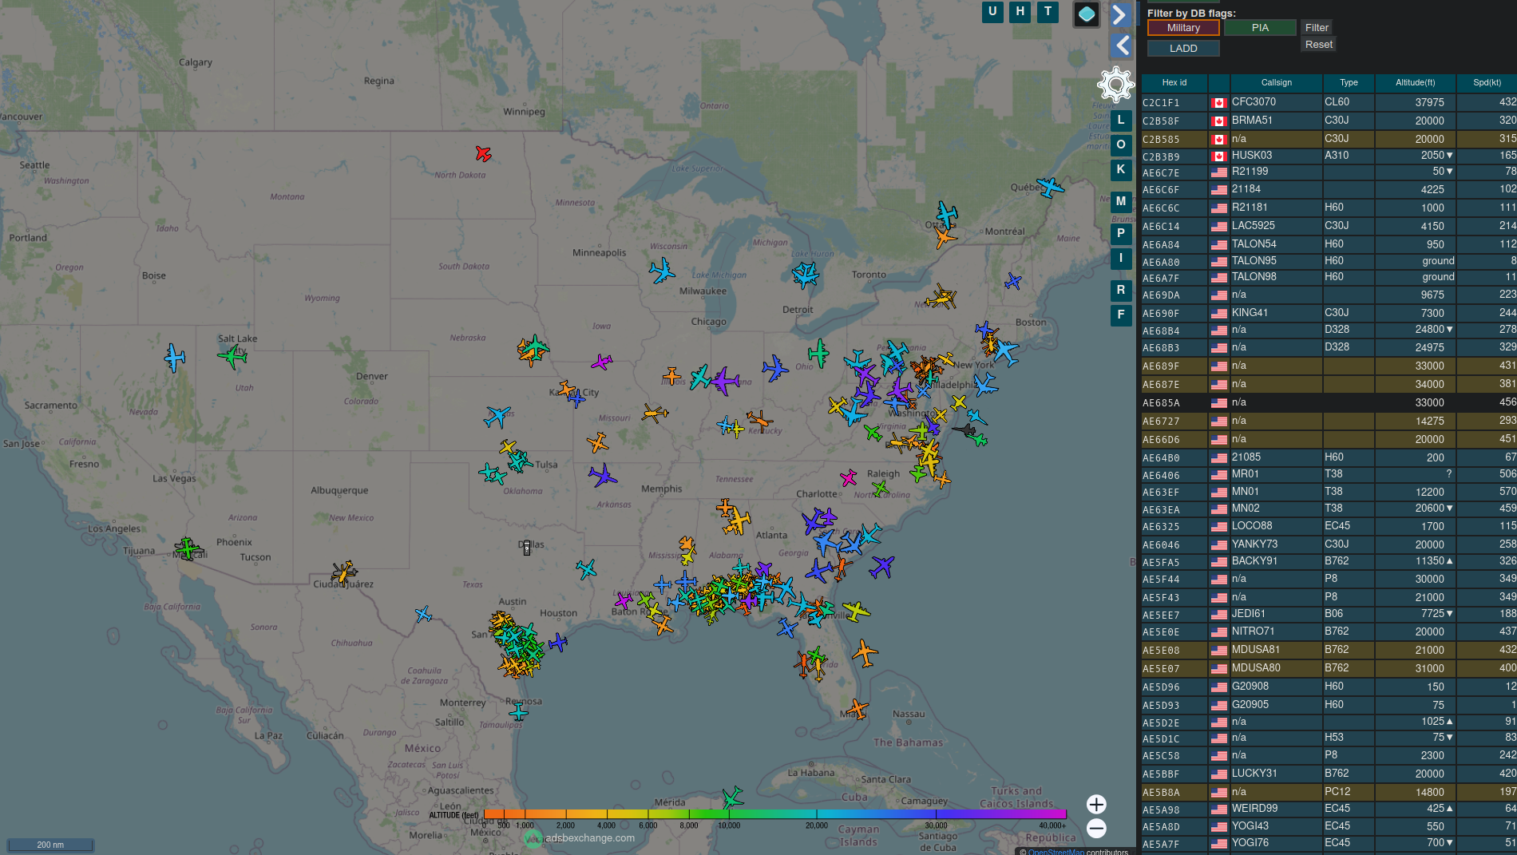Click the red aircraft over North Dakota

[483, 153]
